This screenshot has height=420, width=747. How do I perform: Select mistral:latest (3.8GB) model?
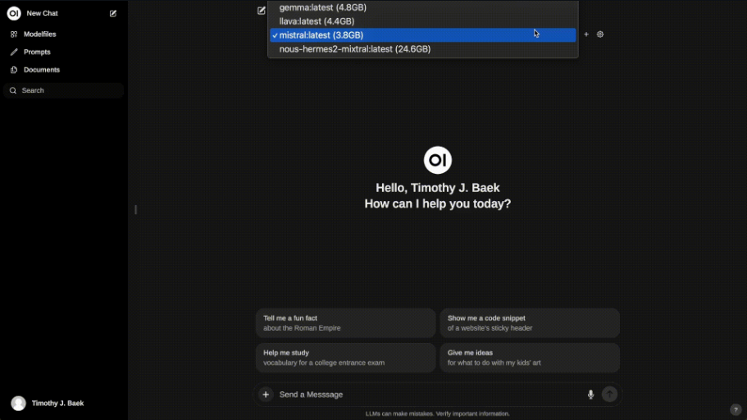pos(422,34)
